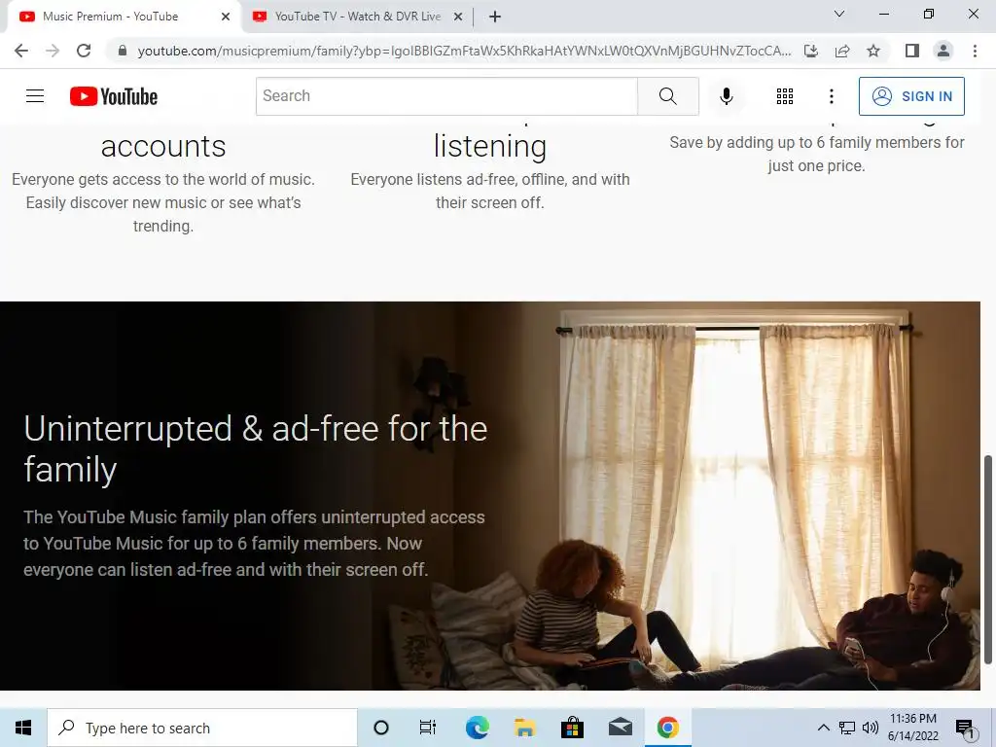This screenshot has height=747, width=996.
Task: Click the SIGN IN button
Action: [x=911, y=96]
